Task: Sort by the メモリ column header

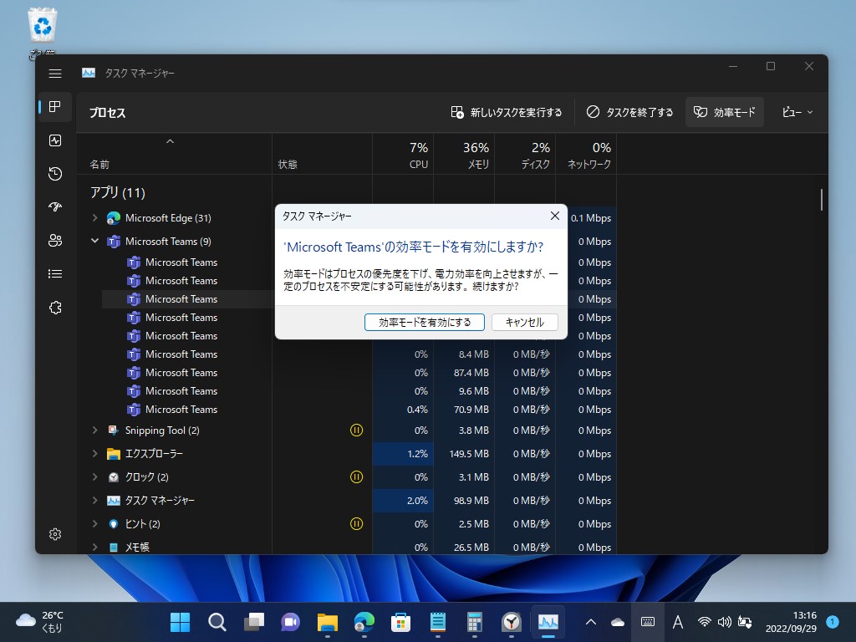Action: (464, 154)
